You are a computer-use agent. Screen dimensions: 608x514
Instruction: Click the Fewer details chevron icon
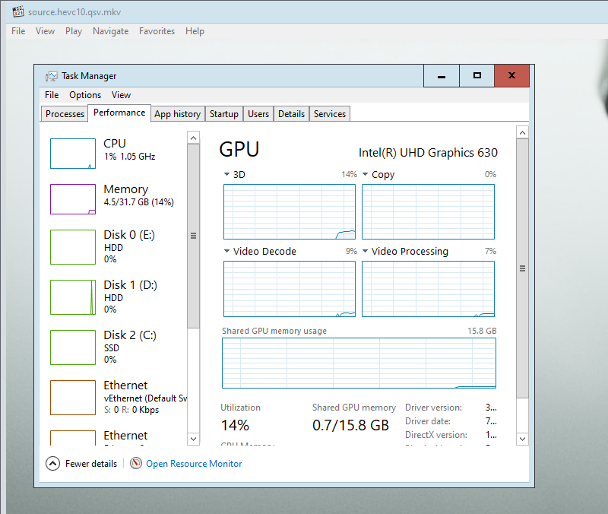[x=52, y=463]
